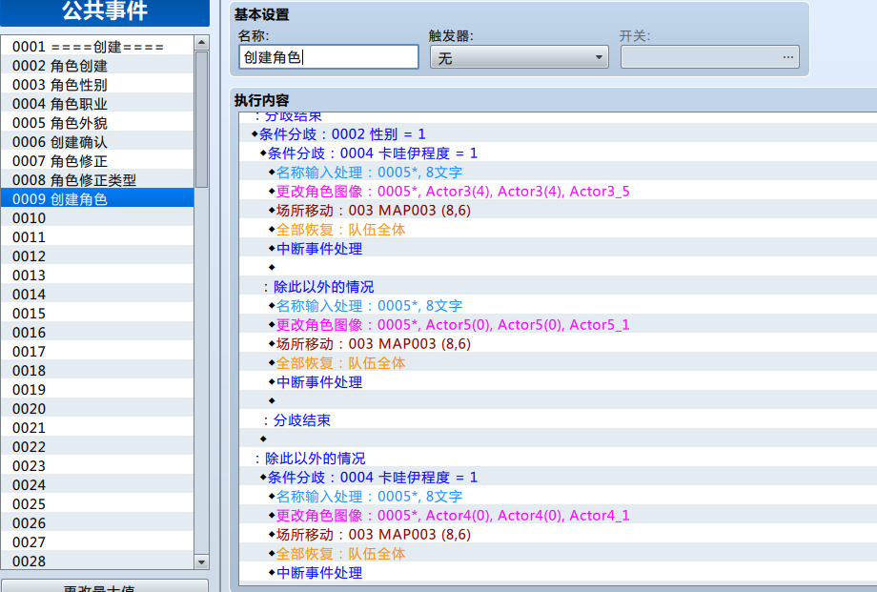
Task: Open the 触发器 dropdown showing 无
Action: [x=519, y=57]
